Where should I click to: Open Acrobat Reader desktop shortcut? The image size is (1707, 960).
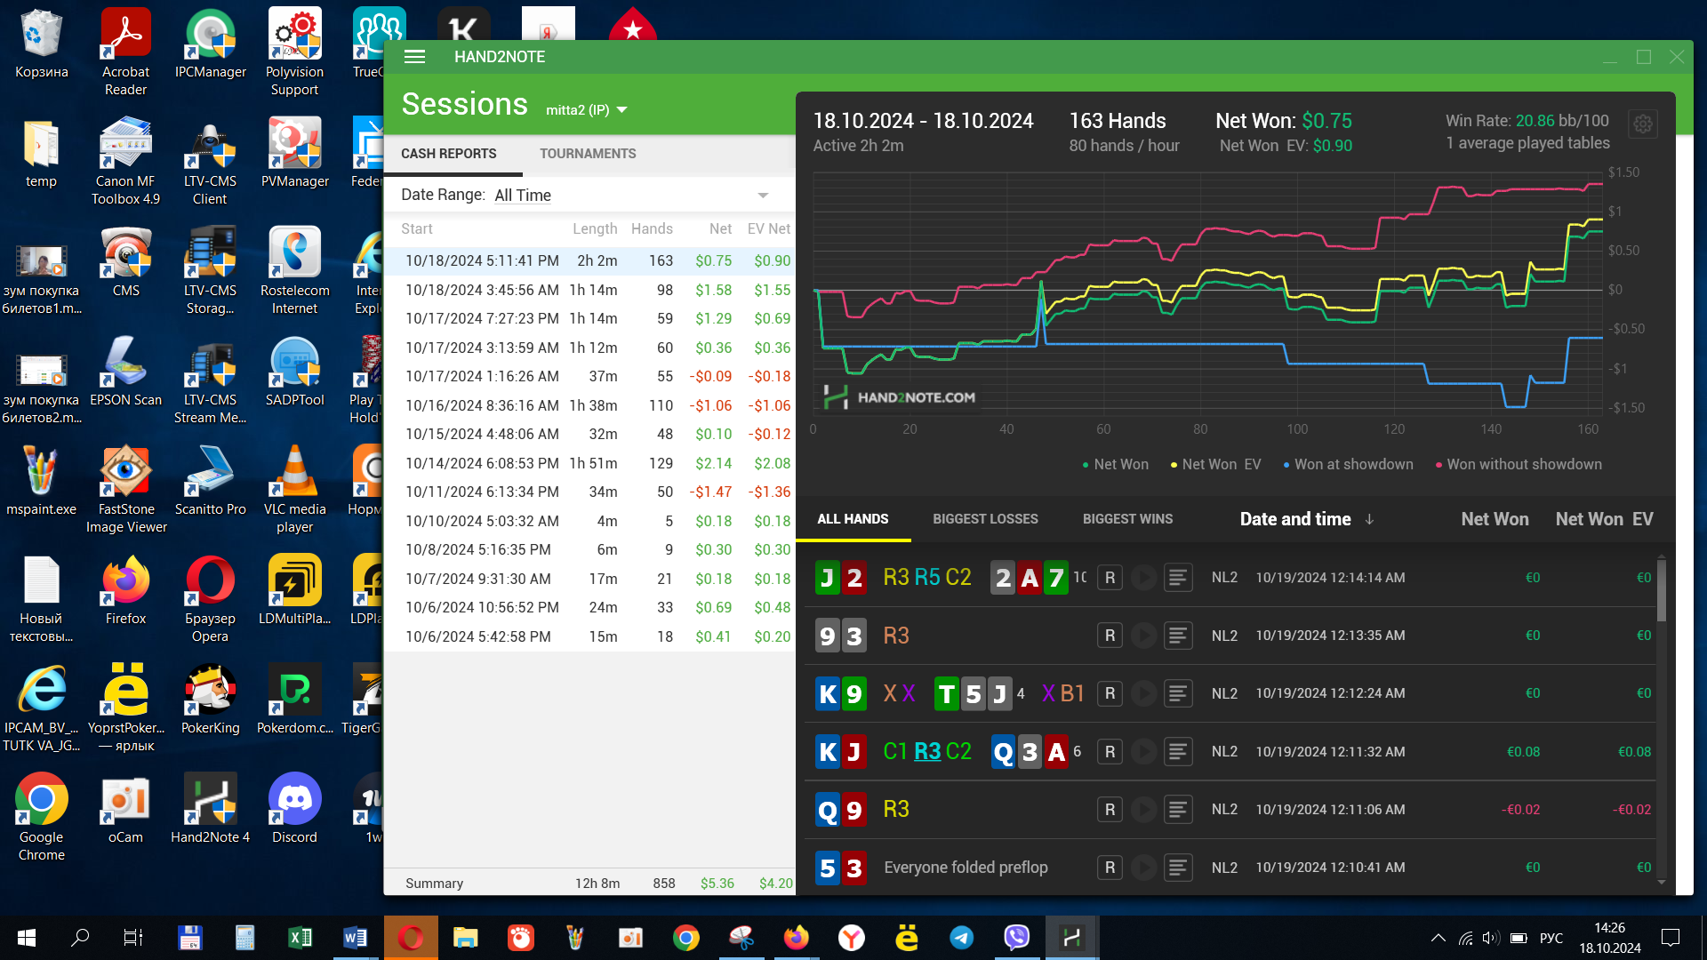pos(125,52)
